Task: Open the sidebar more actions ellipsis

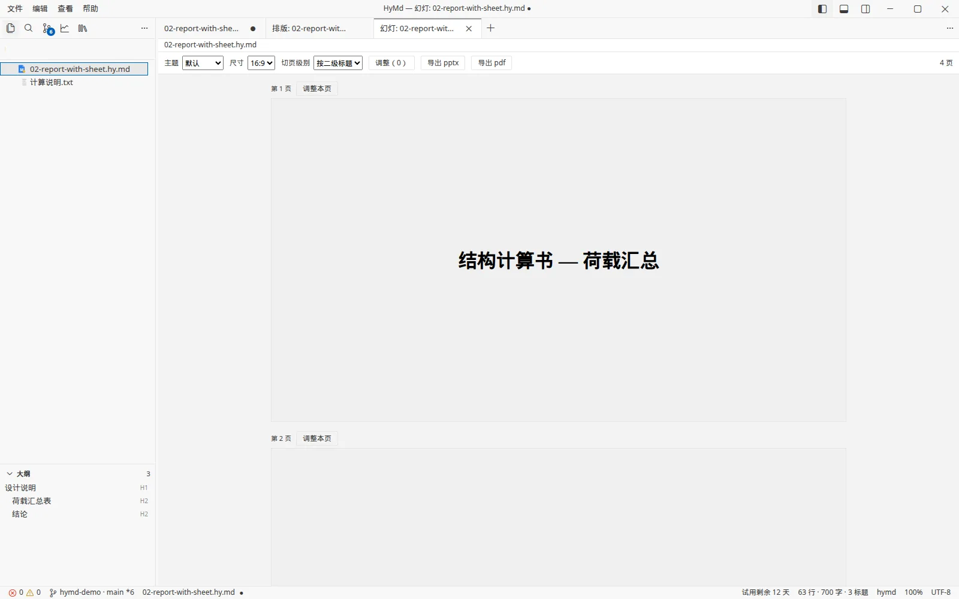Action: (x=144, y=28)
